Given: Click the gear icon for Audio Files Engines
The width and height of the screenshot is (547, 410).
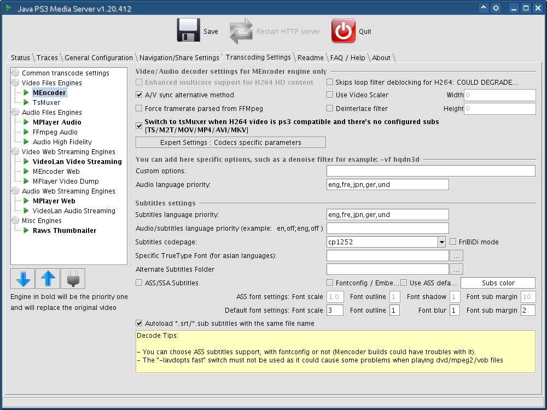Looking at the screenshot, I should tap(15, 112).
